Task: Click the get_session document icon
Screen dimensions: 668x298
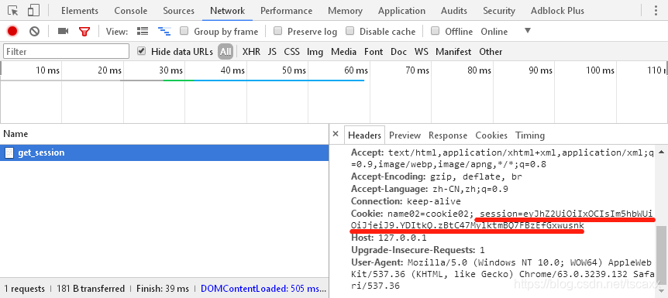Action: pos(9,152)
